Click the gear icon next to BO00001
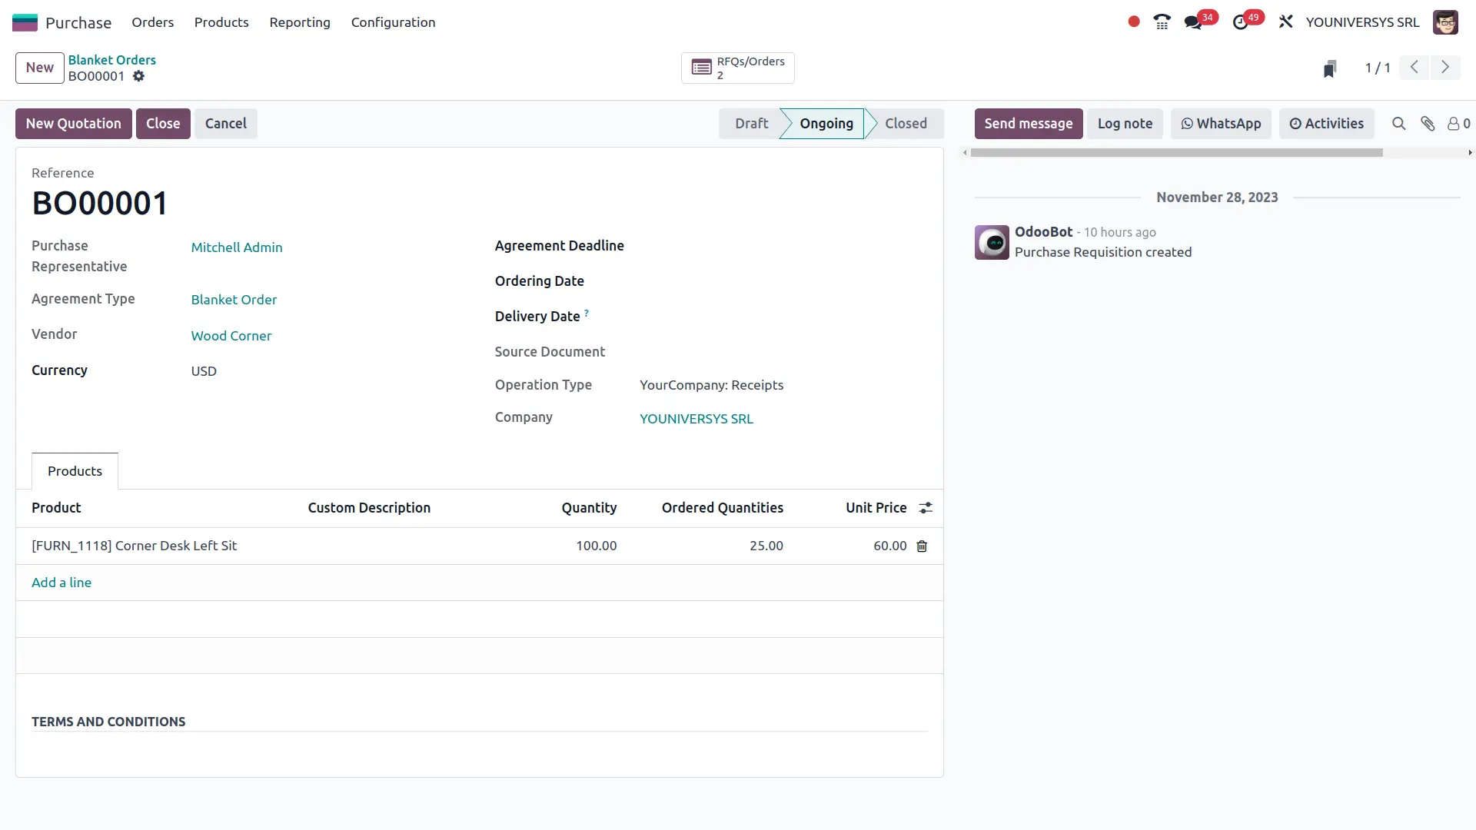The height and width of the screenshot is (830, 1476). [x=138, y=76]
